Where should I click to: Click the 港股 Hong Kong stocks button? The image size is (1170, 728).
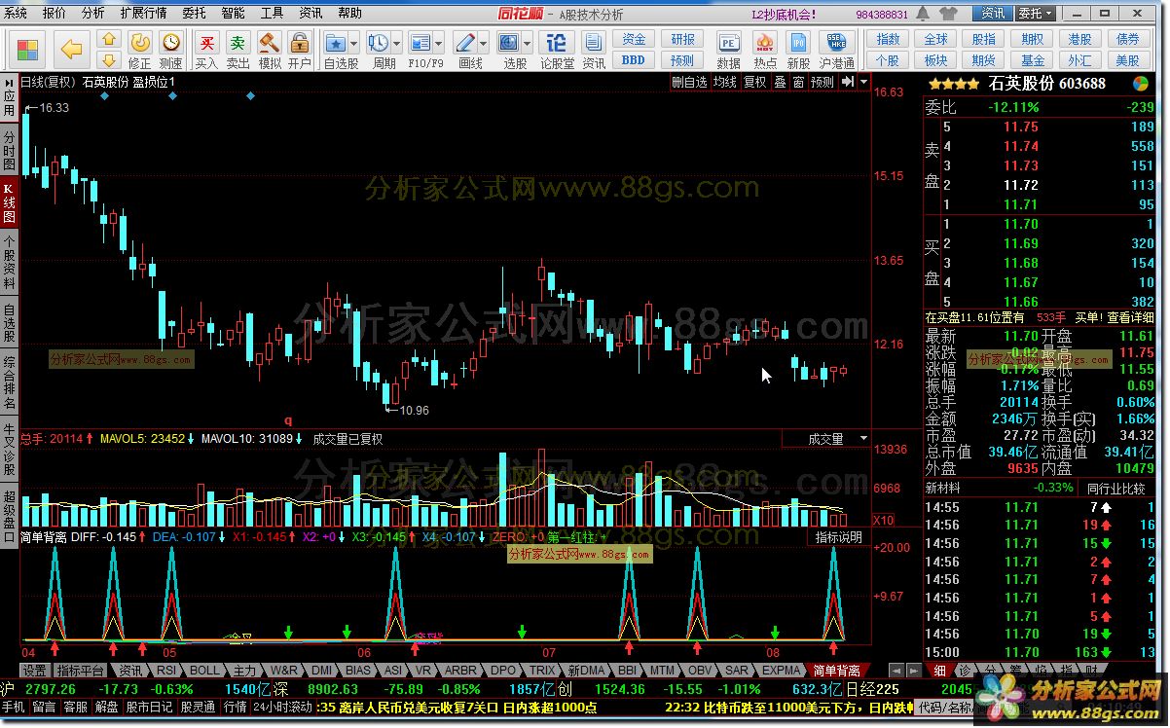click(1079, 40)
